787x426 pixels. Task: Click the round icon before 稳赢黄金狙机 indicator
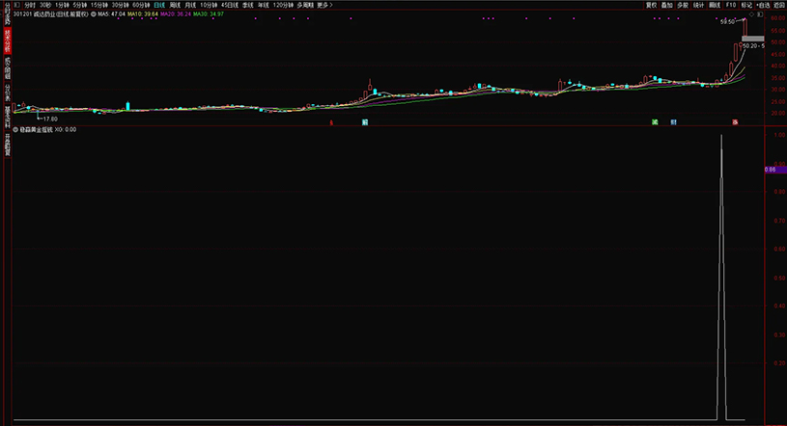[x=15, y=129]
